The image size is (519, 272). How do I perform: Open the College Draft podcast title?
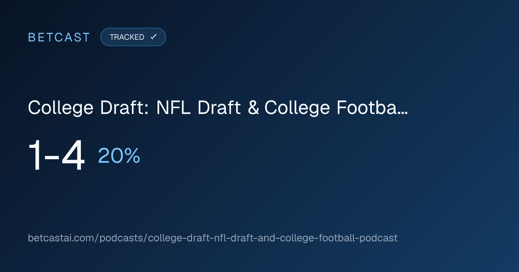218,108
